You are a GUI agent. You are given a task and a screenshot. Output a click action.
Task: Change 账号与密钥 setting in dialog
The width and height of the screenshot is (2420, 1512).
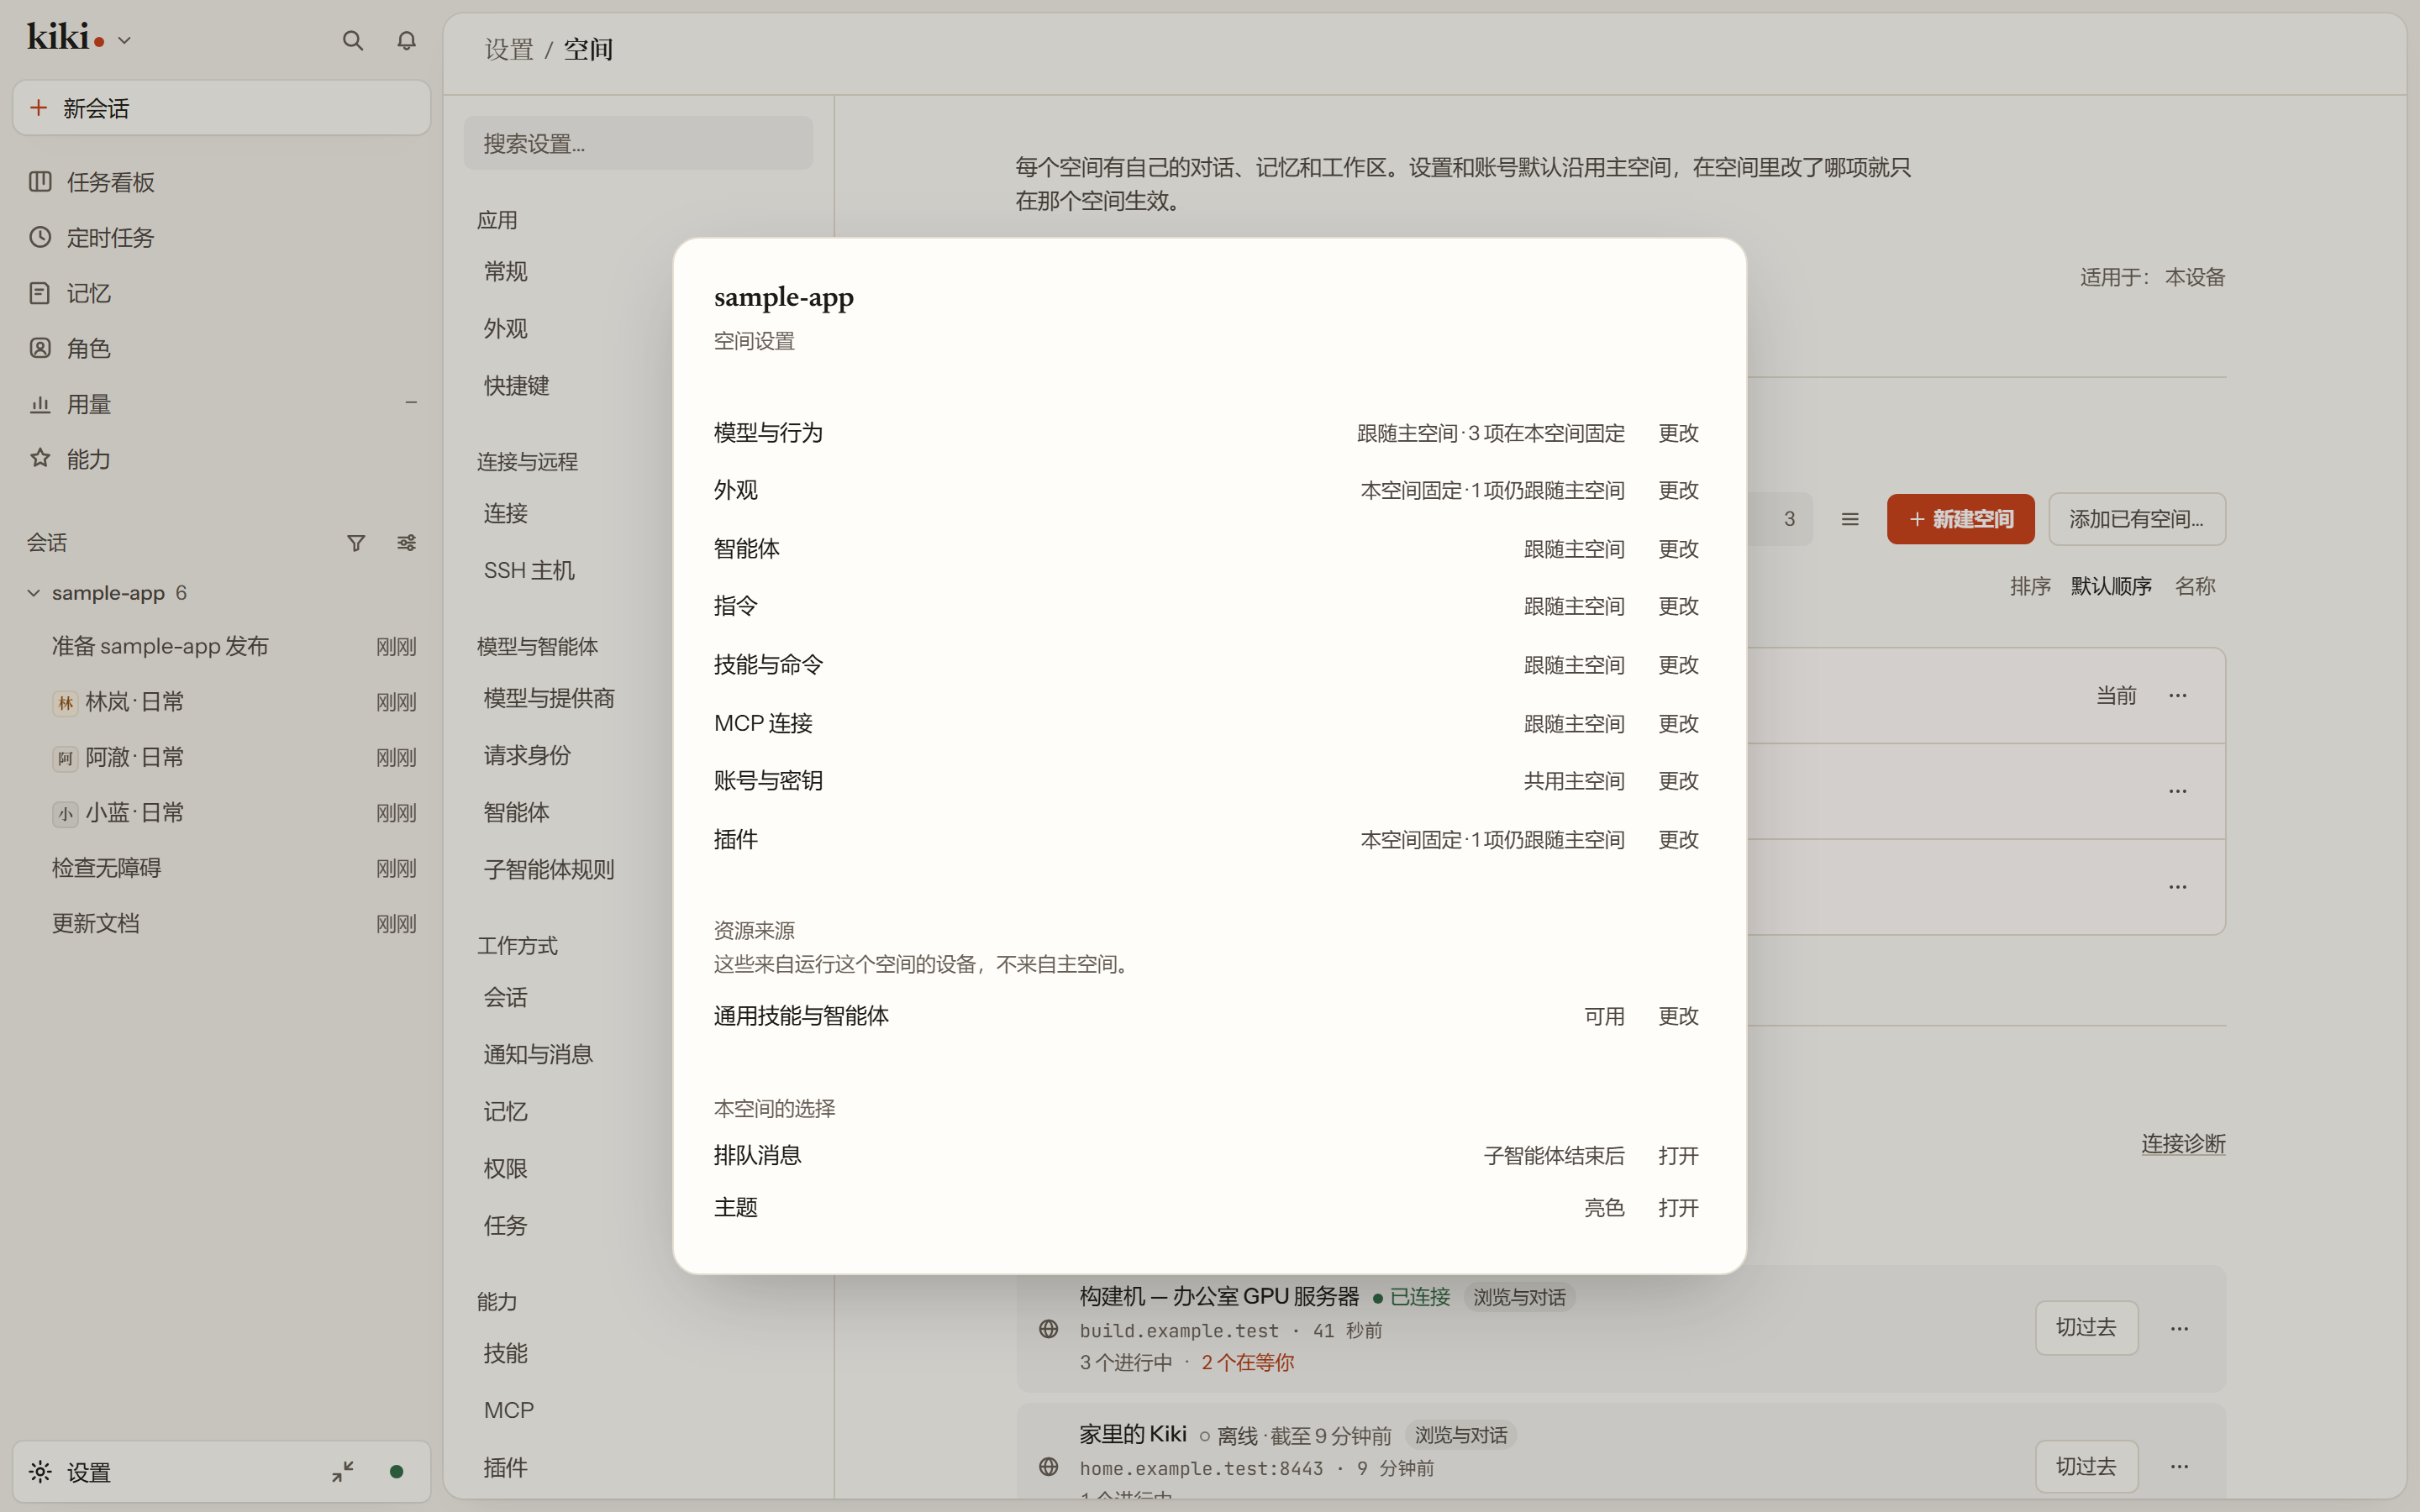pos(1678,781)
